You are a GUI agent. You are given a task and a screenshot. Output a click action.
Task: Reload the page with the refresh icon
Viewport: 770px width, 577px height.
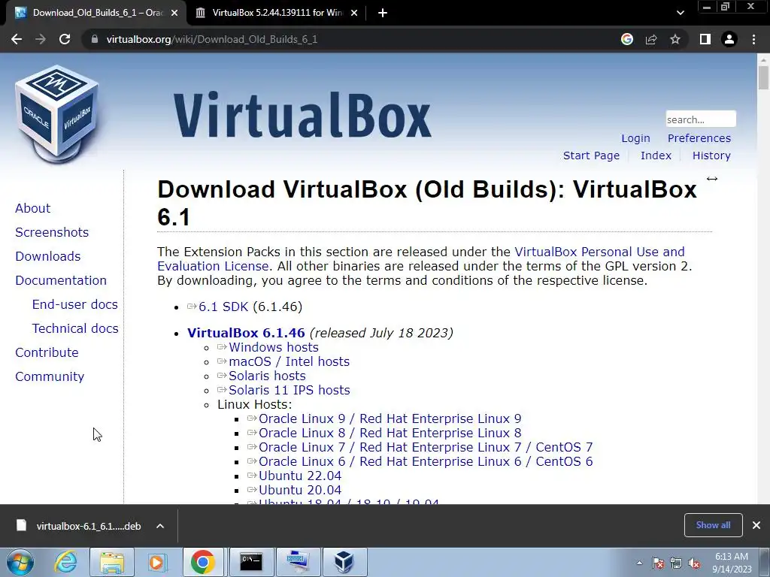coord(65,39)
